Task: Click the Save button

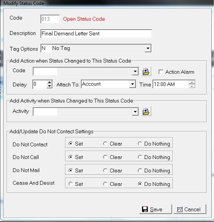Action: point(155,209)
